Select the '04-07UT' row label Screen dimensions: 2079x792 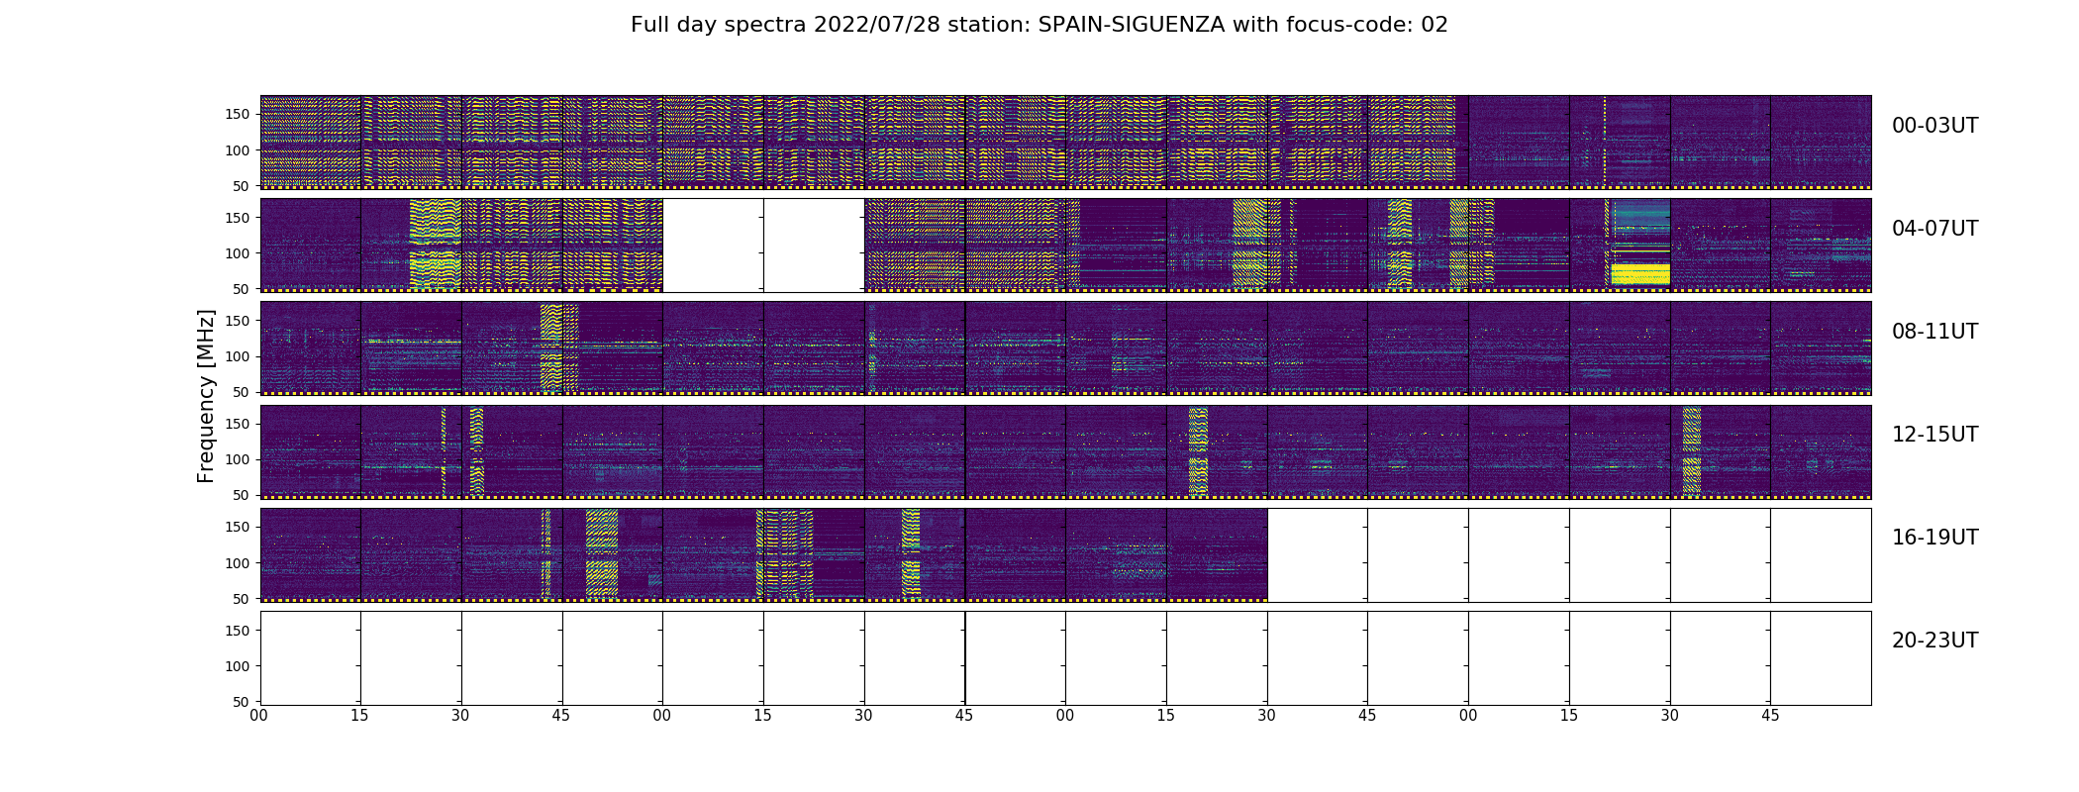pos(1935,229)
